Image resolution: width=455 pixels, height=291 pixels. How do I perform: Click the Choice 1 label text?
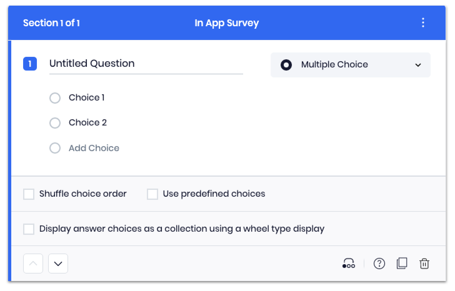click(x=87, y=98)
